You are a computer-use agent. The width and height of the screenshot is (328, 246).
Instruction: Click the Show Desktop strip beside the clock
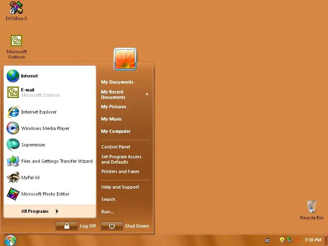(x=326, y=240)
